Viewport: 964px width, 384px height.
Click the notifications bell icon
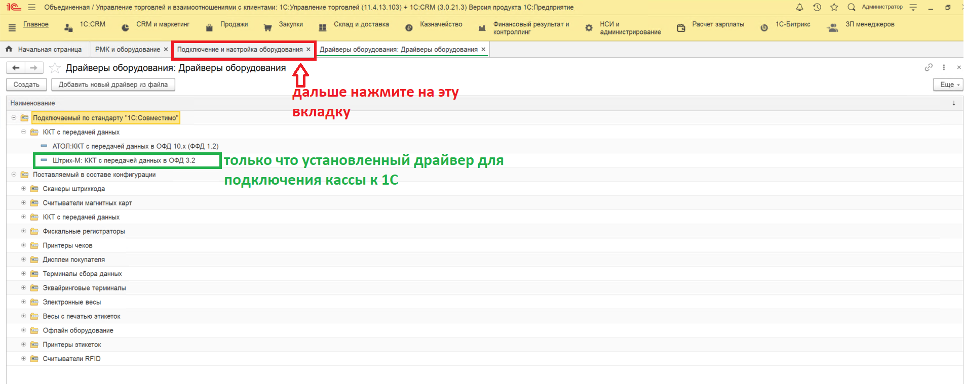[x=799, y=7]
